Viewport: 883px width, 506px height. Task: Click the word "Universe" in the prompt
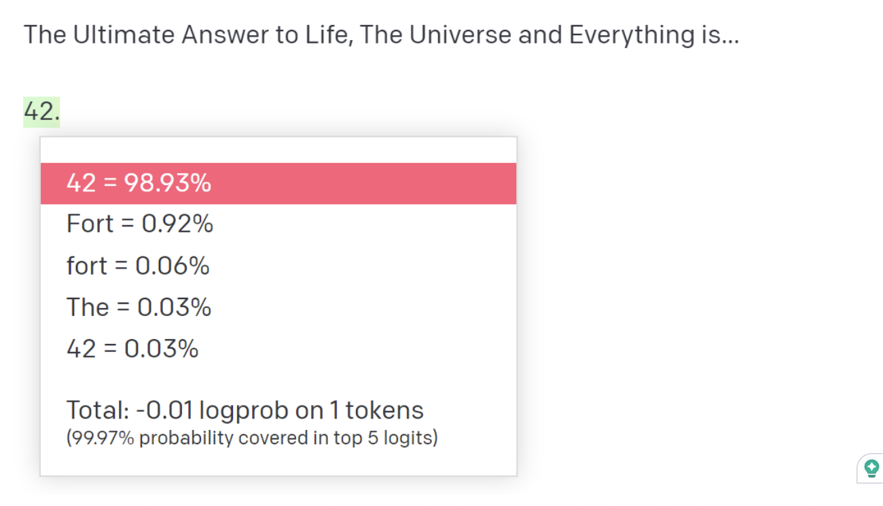click(461, 34)
